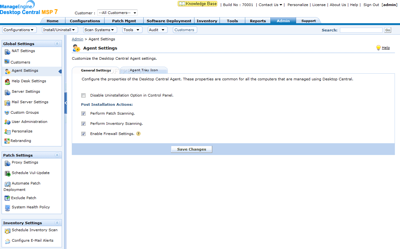Click the Agent Settings sidebar icon

8,72
